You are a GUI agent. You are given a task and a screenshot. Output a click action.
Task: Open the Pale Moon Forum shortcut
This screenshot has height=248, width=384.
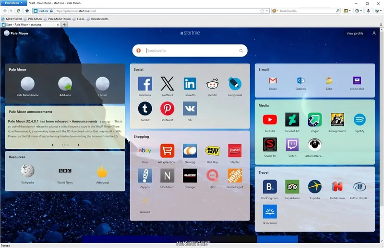click(x=102, y=84)
